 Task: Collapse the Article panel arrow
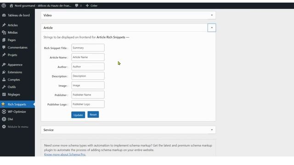212,27
